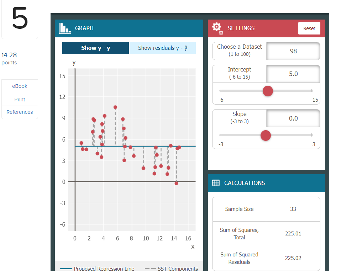
Task: Click the Sum of Squared Residuals value
Action: (293, 258)
